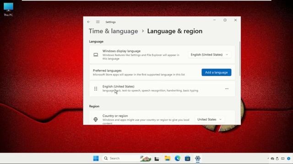Click the Windows display language label
The image size is (293, 164).
coord(121,51)
